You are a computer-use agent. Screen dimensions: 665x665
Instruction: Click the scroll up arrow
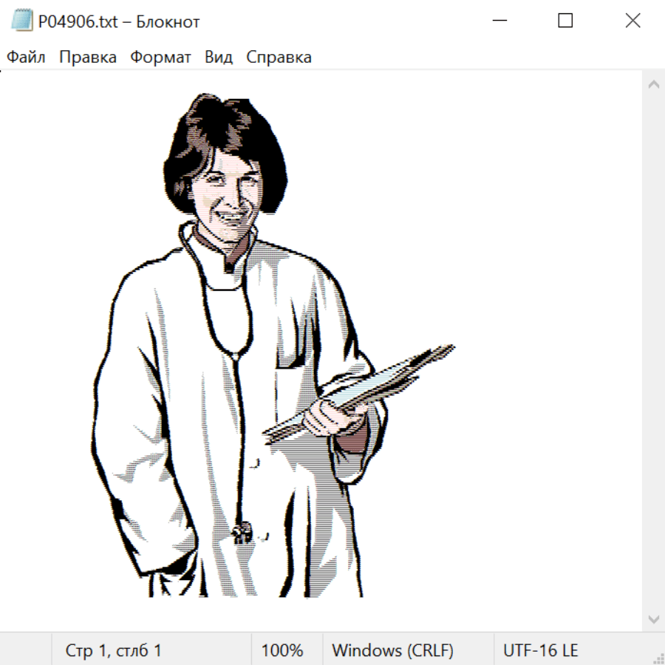point(653,85)
